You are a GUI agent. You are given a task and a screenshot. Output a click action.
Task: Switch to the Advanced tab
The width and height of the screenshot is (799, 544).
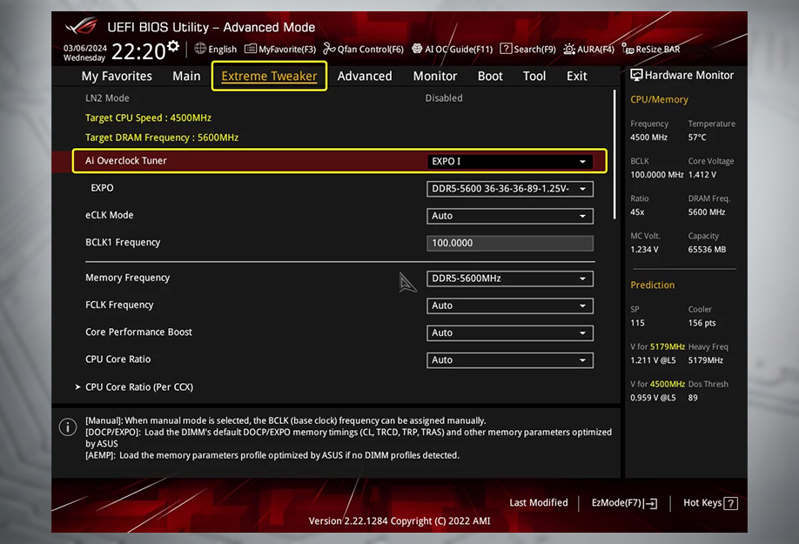pos(364,76)
